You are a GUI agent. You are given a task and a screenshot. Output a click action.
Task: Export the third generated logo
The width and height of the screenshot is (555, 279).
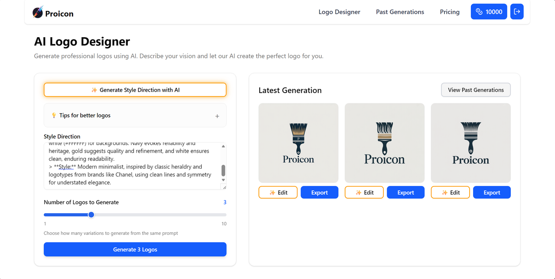[492, 192]
